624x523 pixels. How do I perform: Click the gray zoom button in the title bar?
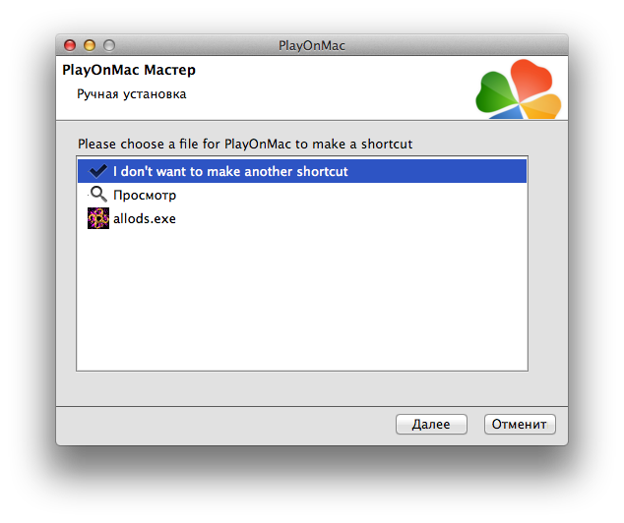pyautogui.click(x=109, y=45)
